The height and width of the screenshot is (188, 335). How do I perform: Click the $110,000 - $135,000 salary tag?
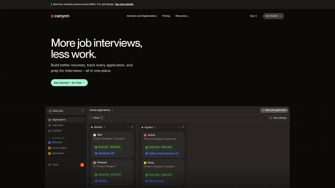tap(108, 147)
